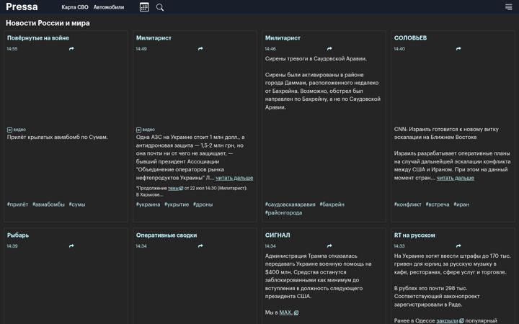
Task: Select hashtag #иран
Action: (461, 204)
